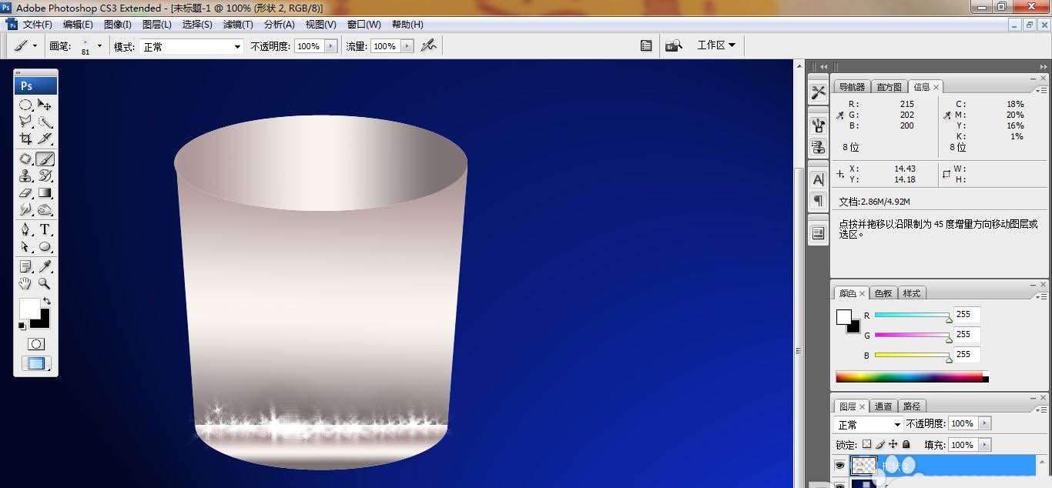Select the Eraser tool

[25, 193]
